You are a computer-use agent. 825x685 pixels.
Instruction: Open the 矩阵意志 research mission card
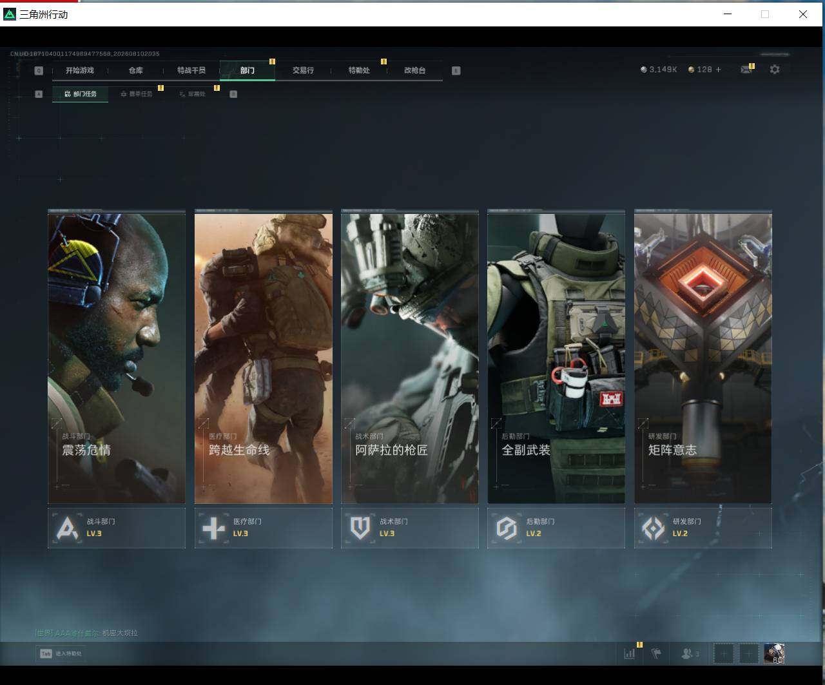point(703,358)
